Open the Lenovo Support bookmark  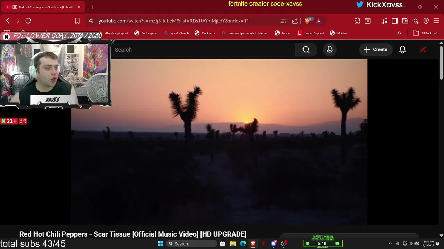point(311,33)
